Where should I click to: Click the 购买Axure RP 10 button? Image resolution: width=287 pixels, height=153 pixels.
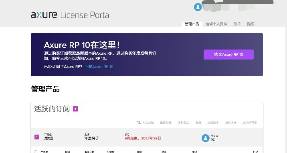[228, 54]
